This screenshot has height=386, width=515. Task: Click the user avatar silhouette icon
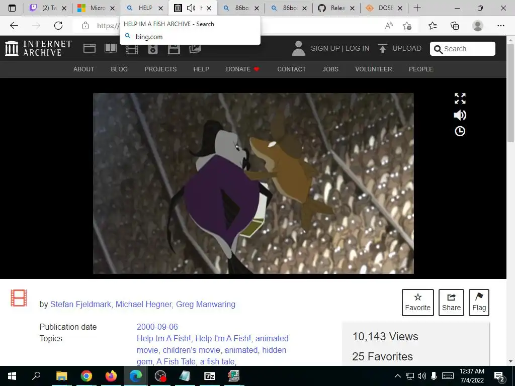click(298, 48)
